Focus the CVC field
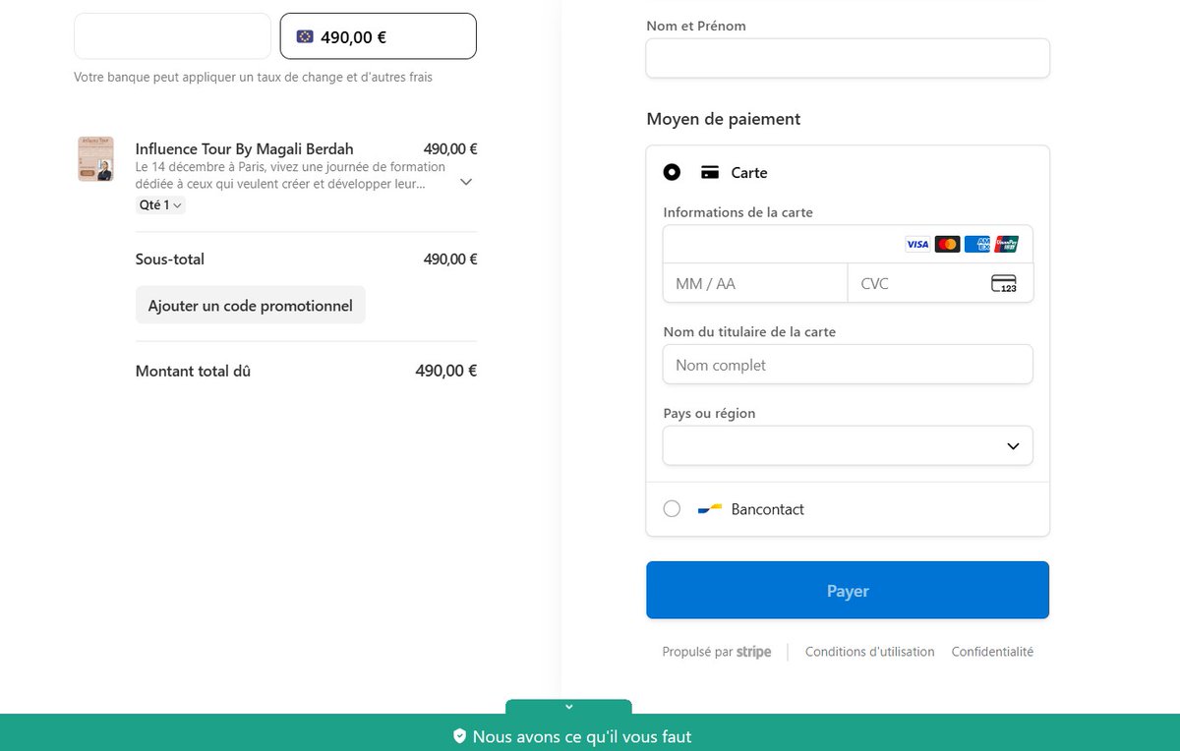The height and width of the screenshot is (751, 1180). [x=941, y=283]
